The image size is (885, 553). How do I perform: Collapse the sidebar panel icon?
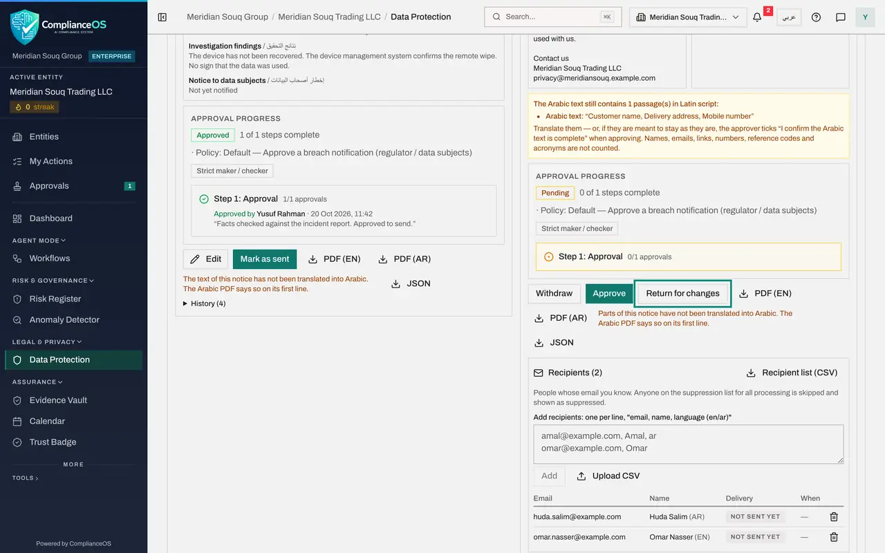point(162,17)
